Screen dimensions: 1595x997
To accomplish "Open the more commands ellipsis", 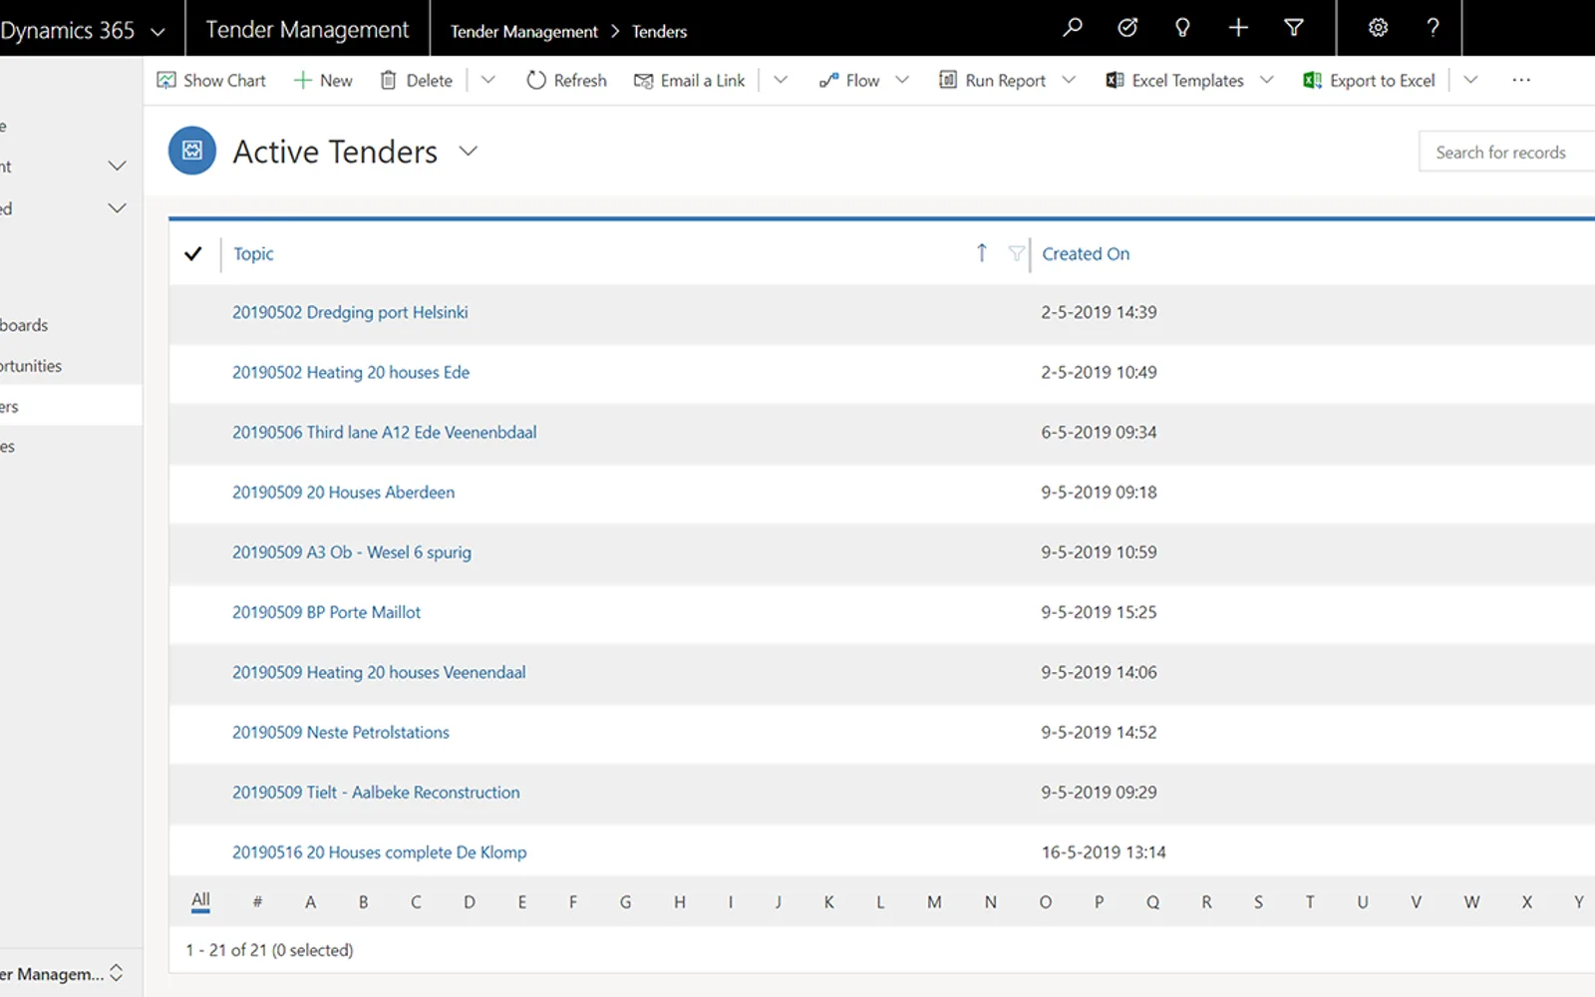I will pyautogui.click(x=1520, y=80).
